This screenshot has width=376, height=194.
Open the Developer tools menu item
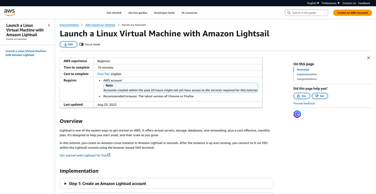(x=164, y=13)
